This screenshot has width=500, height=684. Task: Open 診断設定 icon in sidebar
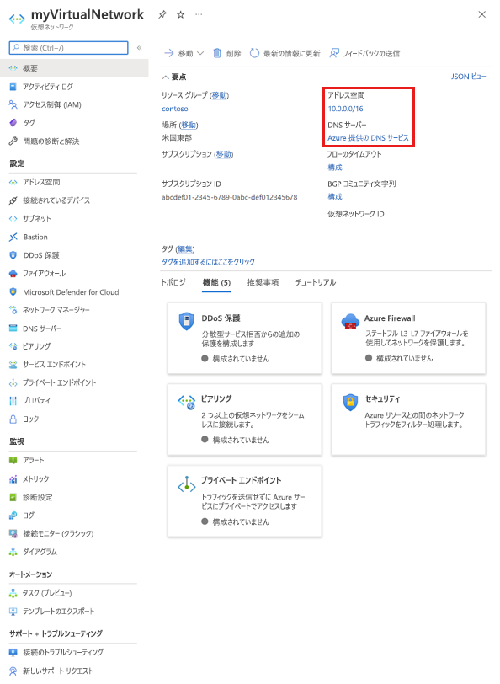[13, 497]
